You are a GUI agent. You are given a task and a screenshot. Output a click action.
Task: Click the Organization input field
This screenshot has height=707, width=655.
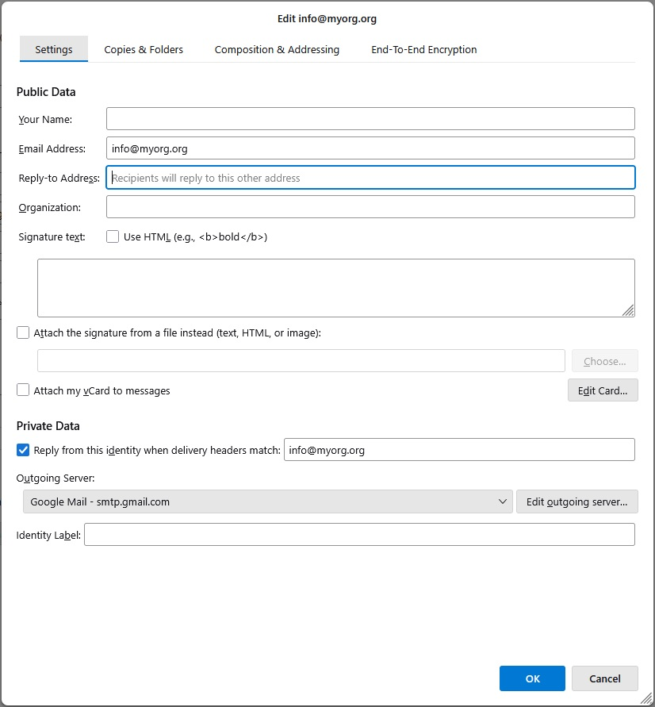click(x=370, y=207)
